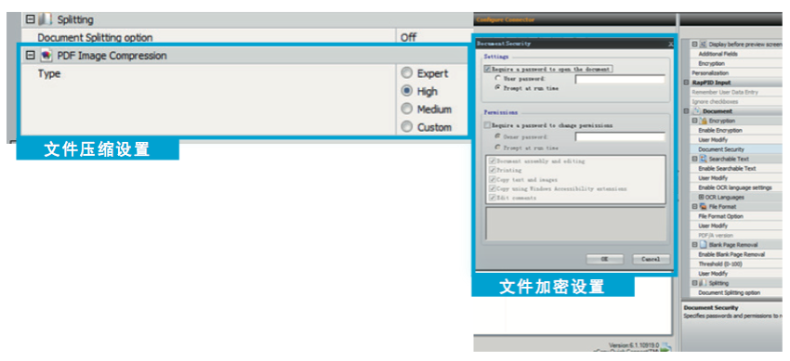Collapse the PDF Image Compression section
Screen dimensions: 790x361
point(31,56)
